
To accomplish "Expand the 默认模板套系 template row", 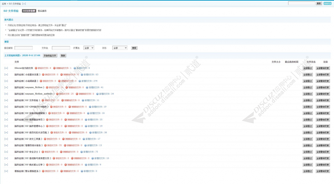I will pos(6,171).
